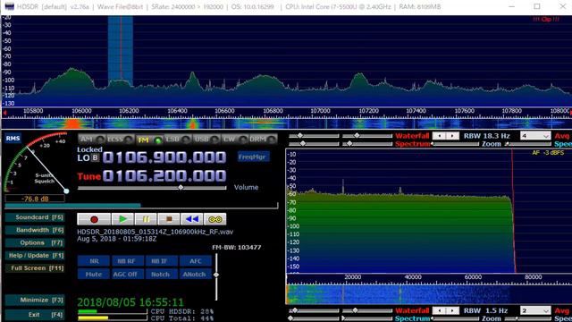The width and height of the screenshot is (572, 322).
Task: Switch to Full Screen [F11]
Action: pyautogui.click(x=35, y=268)
